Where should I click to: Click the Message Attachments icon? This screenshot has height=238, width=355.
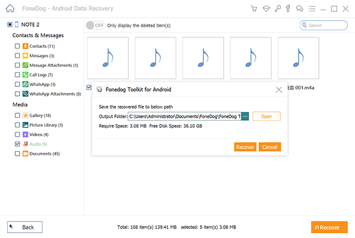tap(25, 65)
